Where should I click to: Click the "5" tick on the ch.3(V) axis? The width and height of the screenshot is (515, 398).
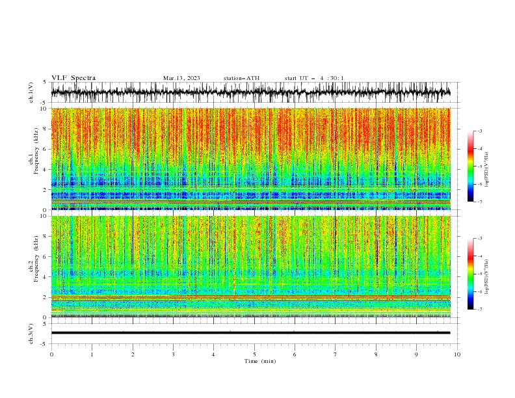[x=46, y=324]
